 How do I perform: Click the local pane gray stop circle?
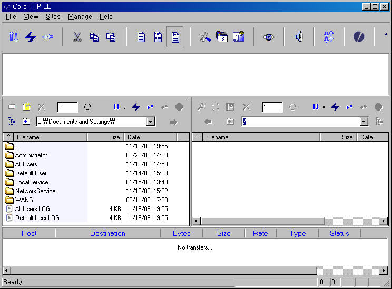click(179, 107)
